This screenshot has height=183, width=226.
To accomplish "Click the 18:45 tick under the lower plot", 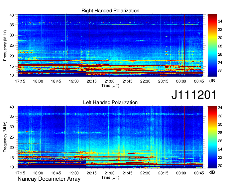I will (56, 173).
